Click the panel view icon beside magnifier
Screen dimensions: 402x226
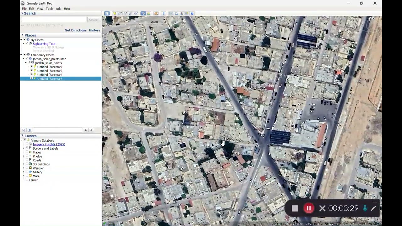(x=29, y=130)
